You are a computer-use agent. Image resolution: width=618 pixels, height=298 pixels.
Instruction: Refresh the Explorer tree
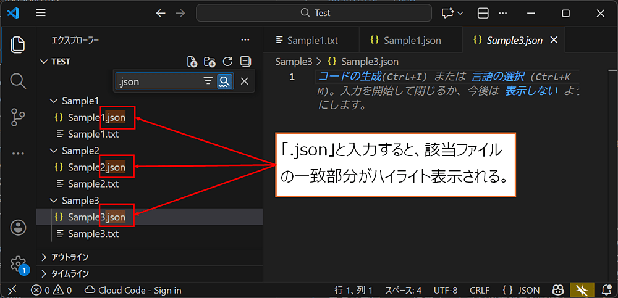click(227, 62)
